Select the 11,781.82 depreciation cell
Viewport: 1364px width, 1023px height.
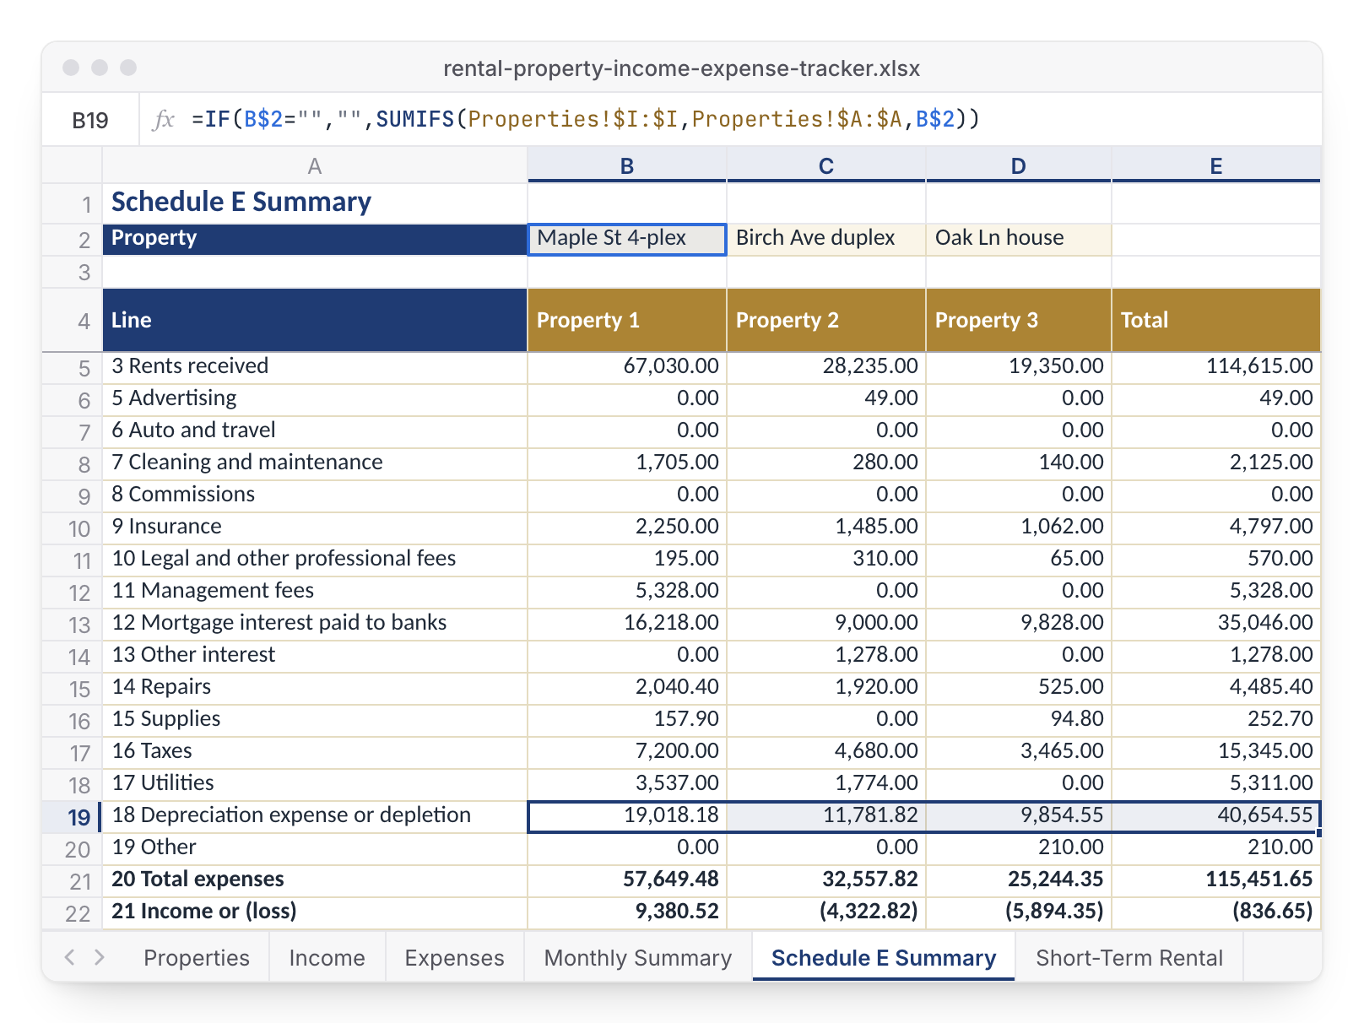[x=826, y=815]
